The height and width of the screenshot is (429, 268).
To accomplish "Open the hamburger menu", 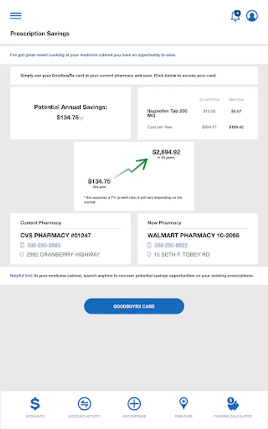I will (x=16, y=16).
